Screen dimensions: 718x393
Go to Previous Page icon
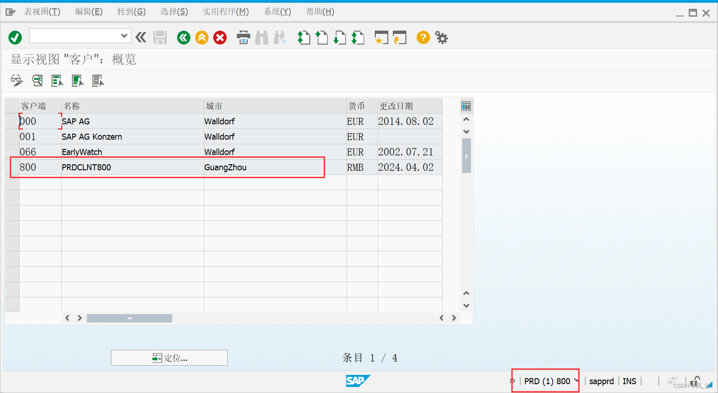[322, 38]
